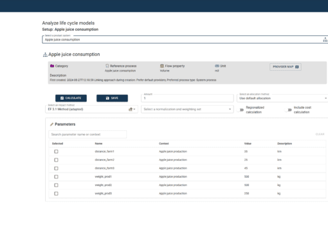Click the distance_farm1 parameter name
The height and width of the screenshot is (246, 328).
click(104, 151)
